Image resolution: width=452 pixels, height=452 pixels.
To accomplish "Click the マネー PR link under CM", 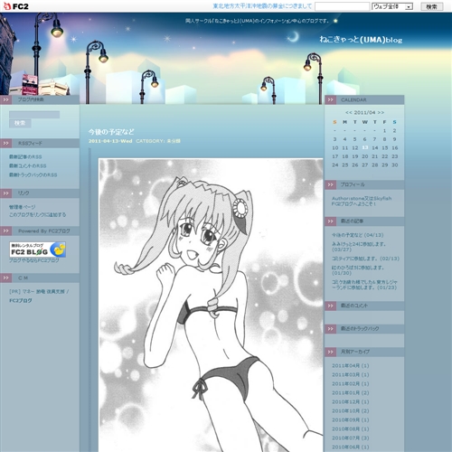I will pos(28,291).
